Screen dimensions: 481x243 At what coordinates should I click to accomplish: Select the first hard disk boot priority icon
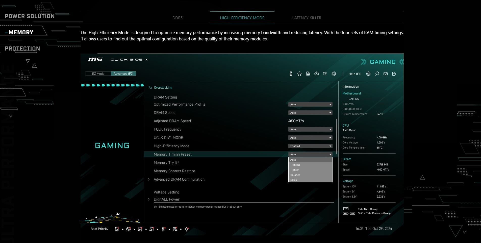(117, 229)
